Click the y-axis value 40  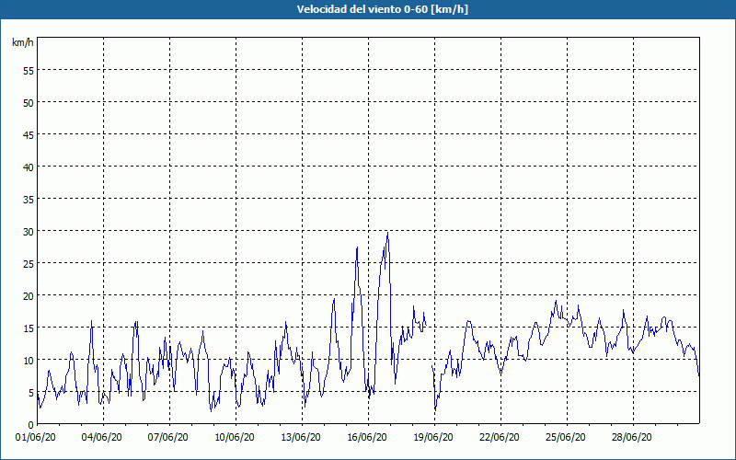[x=29, y=167]
